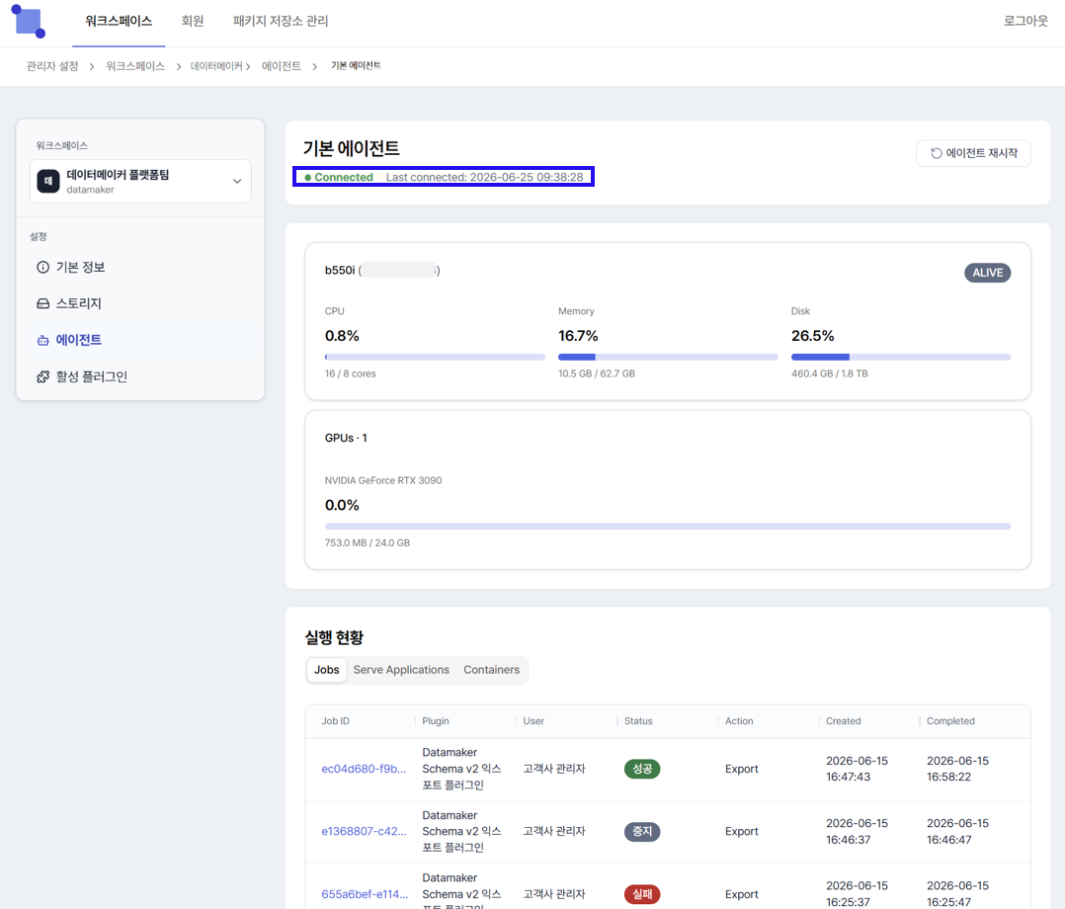Click the refresh icon in 에이전트 재시작

coord(936,153)
